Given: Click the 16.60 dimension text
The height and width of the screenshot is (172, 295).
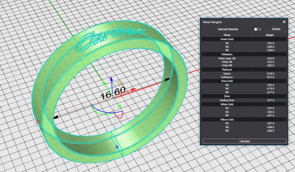Looking at the screenshot, I should 113,93.
